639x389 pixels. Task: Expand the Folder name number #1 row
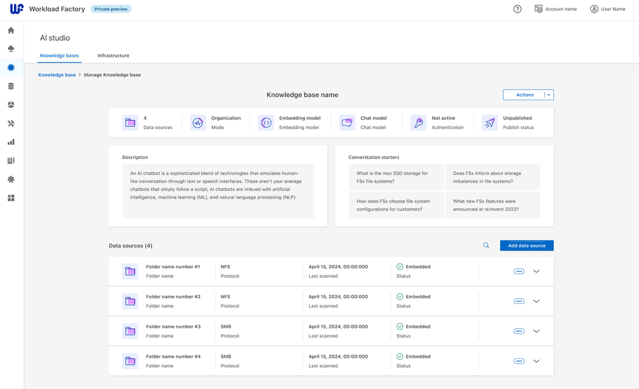point(536,271)
